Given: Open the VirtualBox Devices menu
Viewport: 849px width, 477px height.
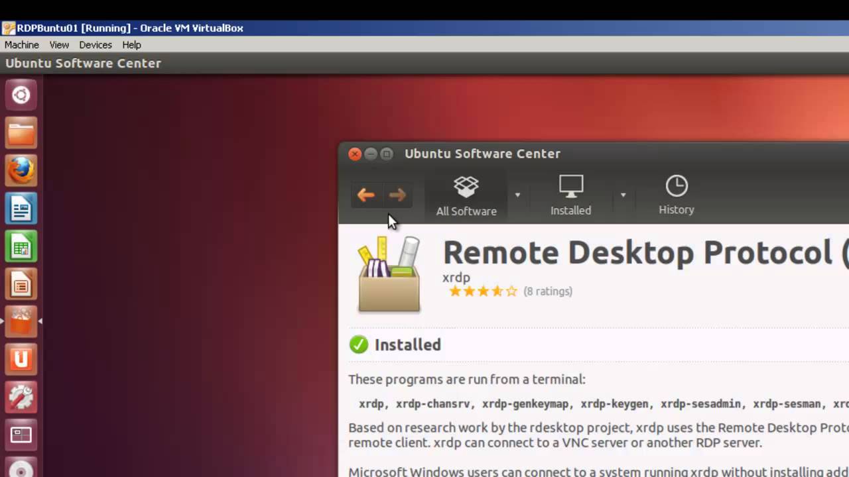Looking at the screenshot, I should click(96, 44).
